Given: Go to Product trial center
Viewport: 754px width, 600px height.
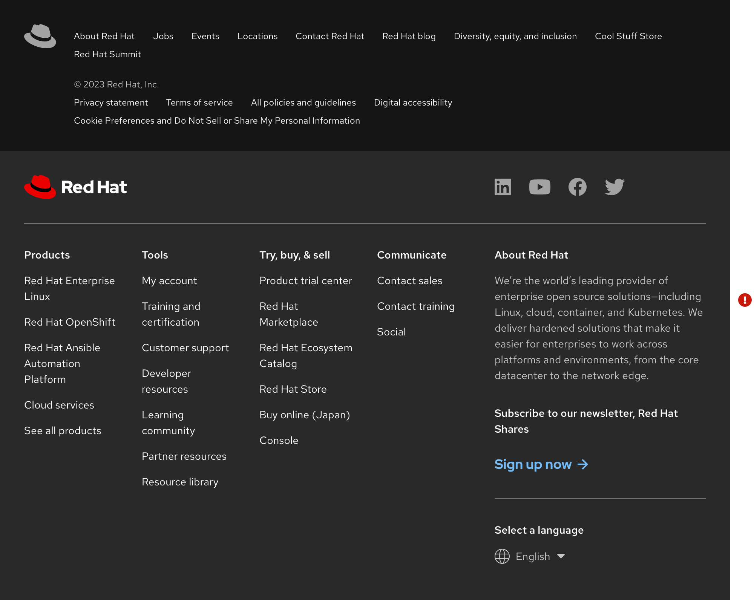Looking at the screenshot, I should click(305, 280).
